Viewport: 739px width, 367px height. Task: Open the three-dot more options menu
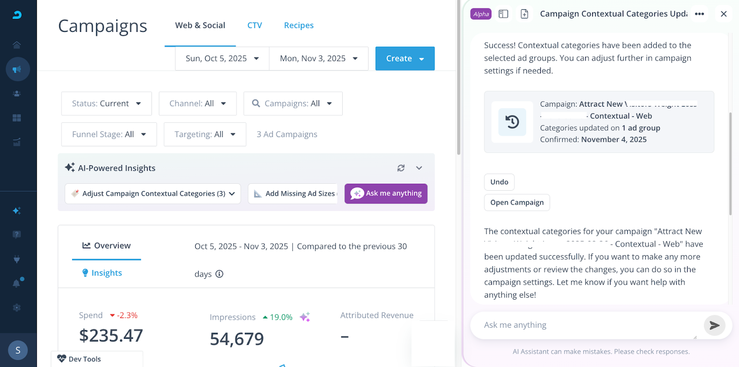point(699,14)
